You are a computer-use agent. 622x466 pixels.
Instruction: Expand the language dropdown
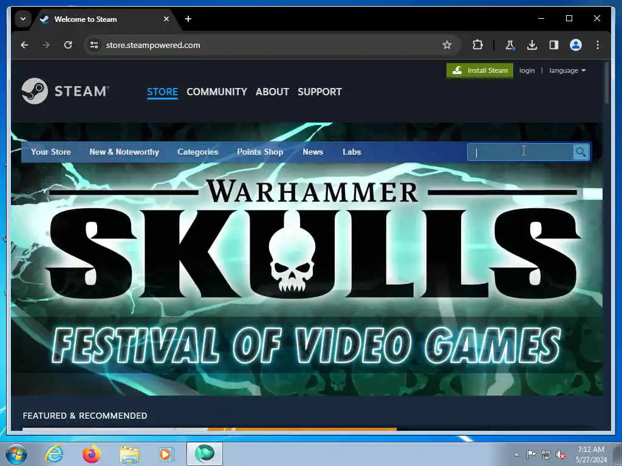click(x=567, y=70)
